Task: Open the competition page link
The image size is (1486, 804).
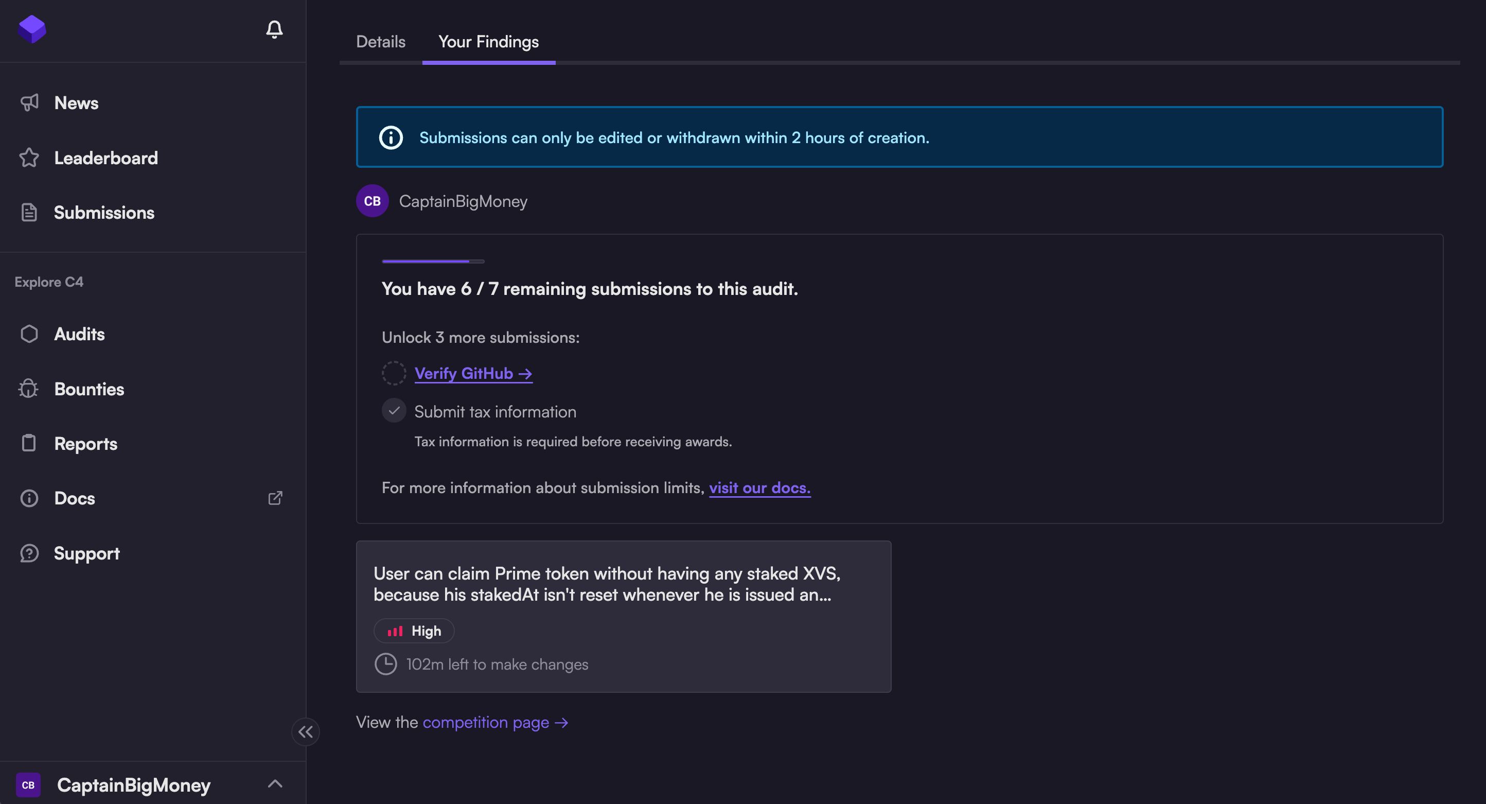Action: [x=495, y=722]
